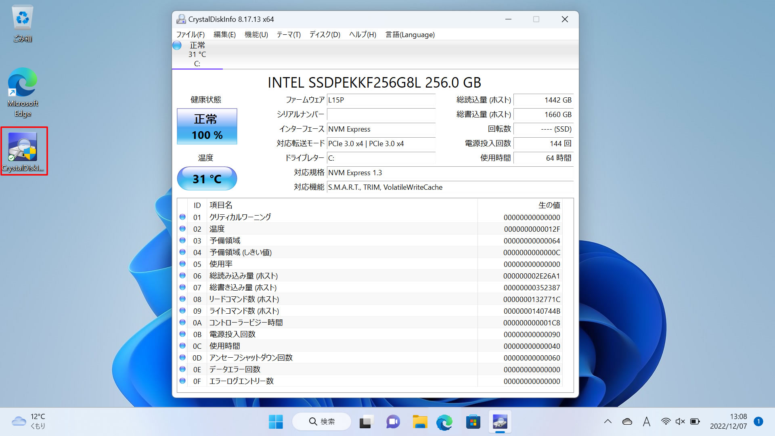This screenshot has height=436, width=775.
Task: Click the status dot for 使用率 row
Action: 182,264
